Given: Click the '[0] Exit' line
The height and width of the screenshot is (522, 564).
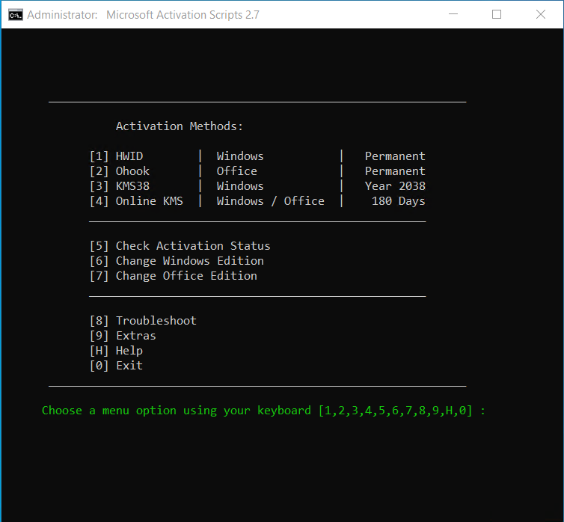Looking at the screenshot, I should coord(117,366).
